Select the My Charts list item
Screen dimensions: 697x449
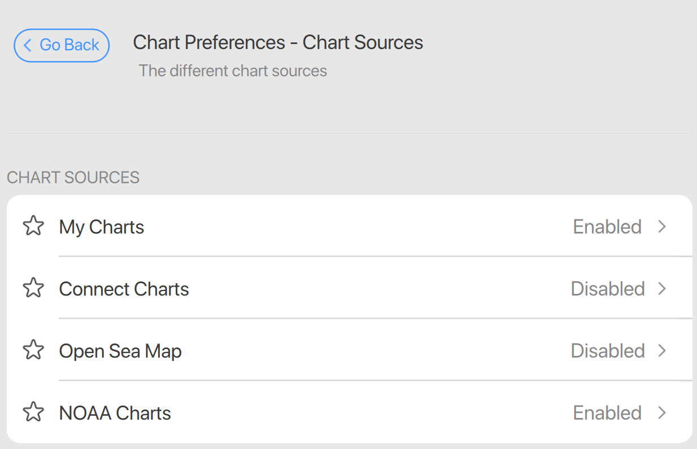point(102,227)
